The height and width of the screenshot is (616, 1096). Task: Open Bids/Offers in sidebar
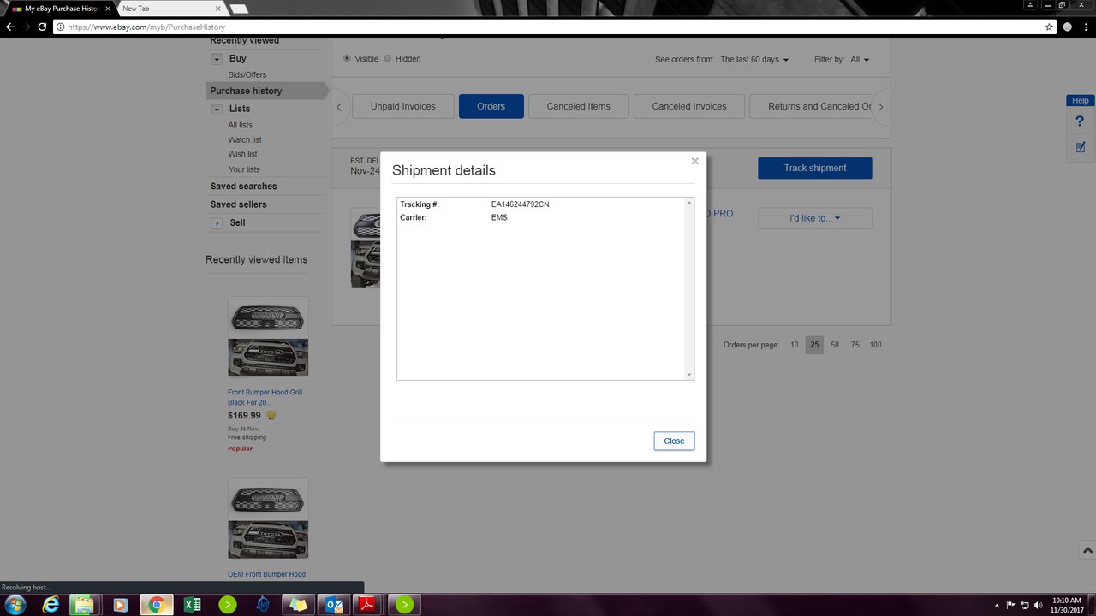(x=247, y=75)
